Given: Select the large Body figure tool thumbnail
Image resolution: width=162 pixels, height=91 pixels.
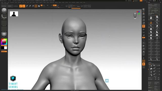Looking at the screenshot, I should (x=151, y=18).
